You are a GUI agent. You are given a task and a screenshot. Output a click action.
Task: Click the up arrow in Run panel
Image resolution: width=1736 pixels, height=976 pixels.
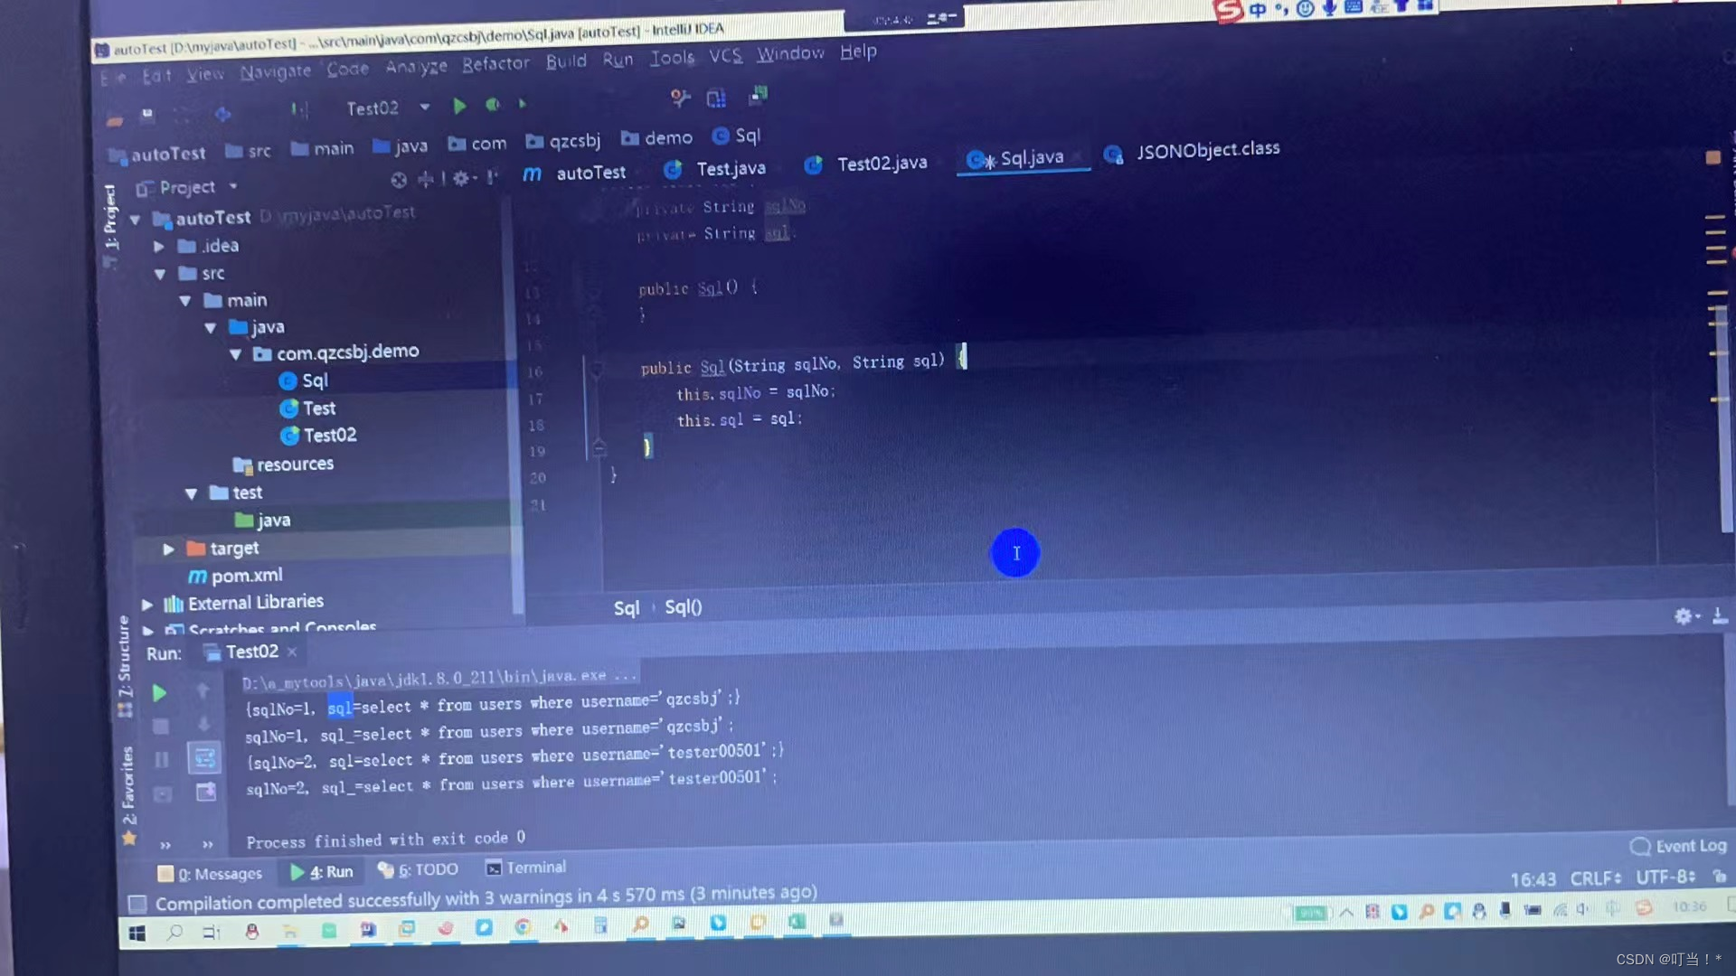tap(203, 691)
